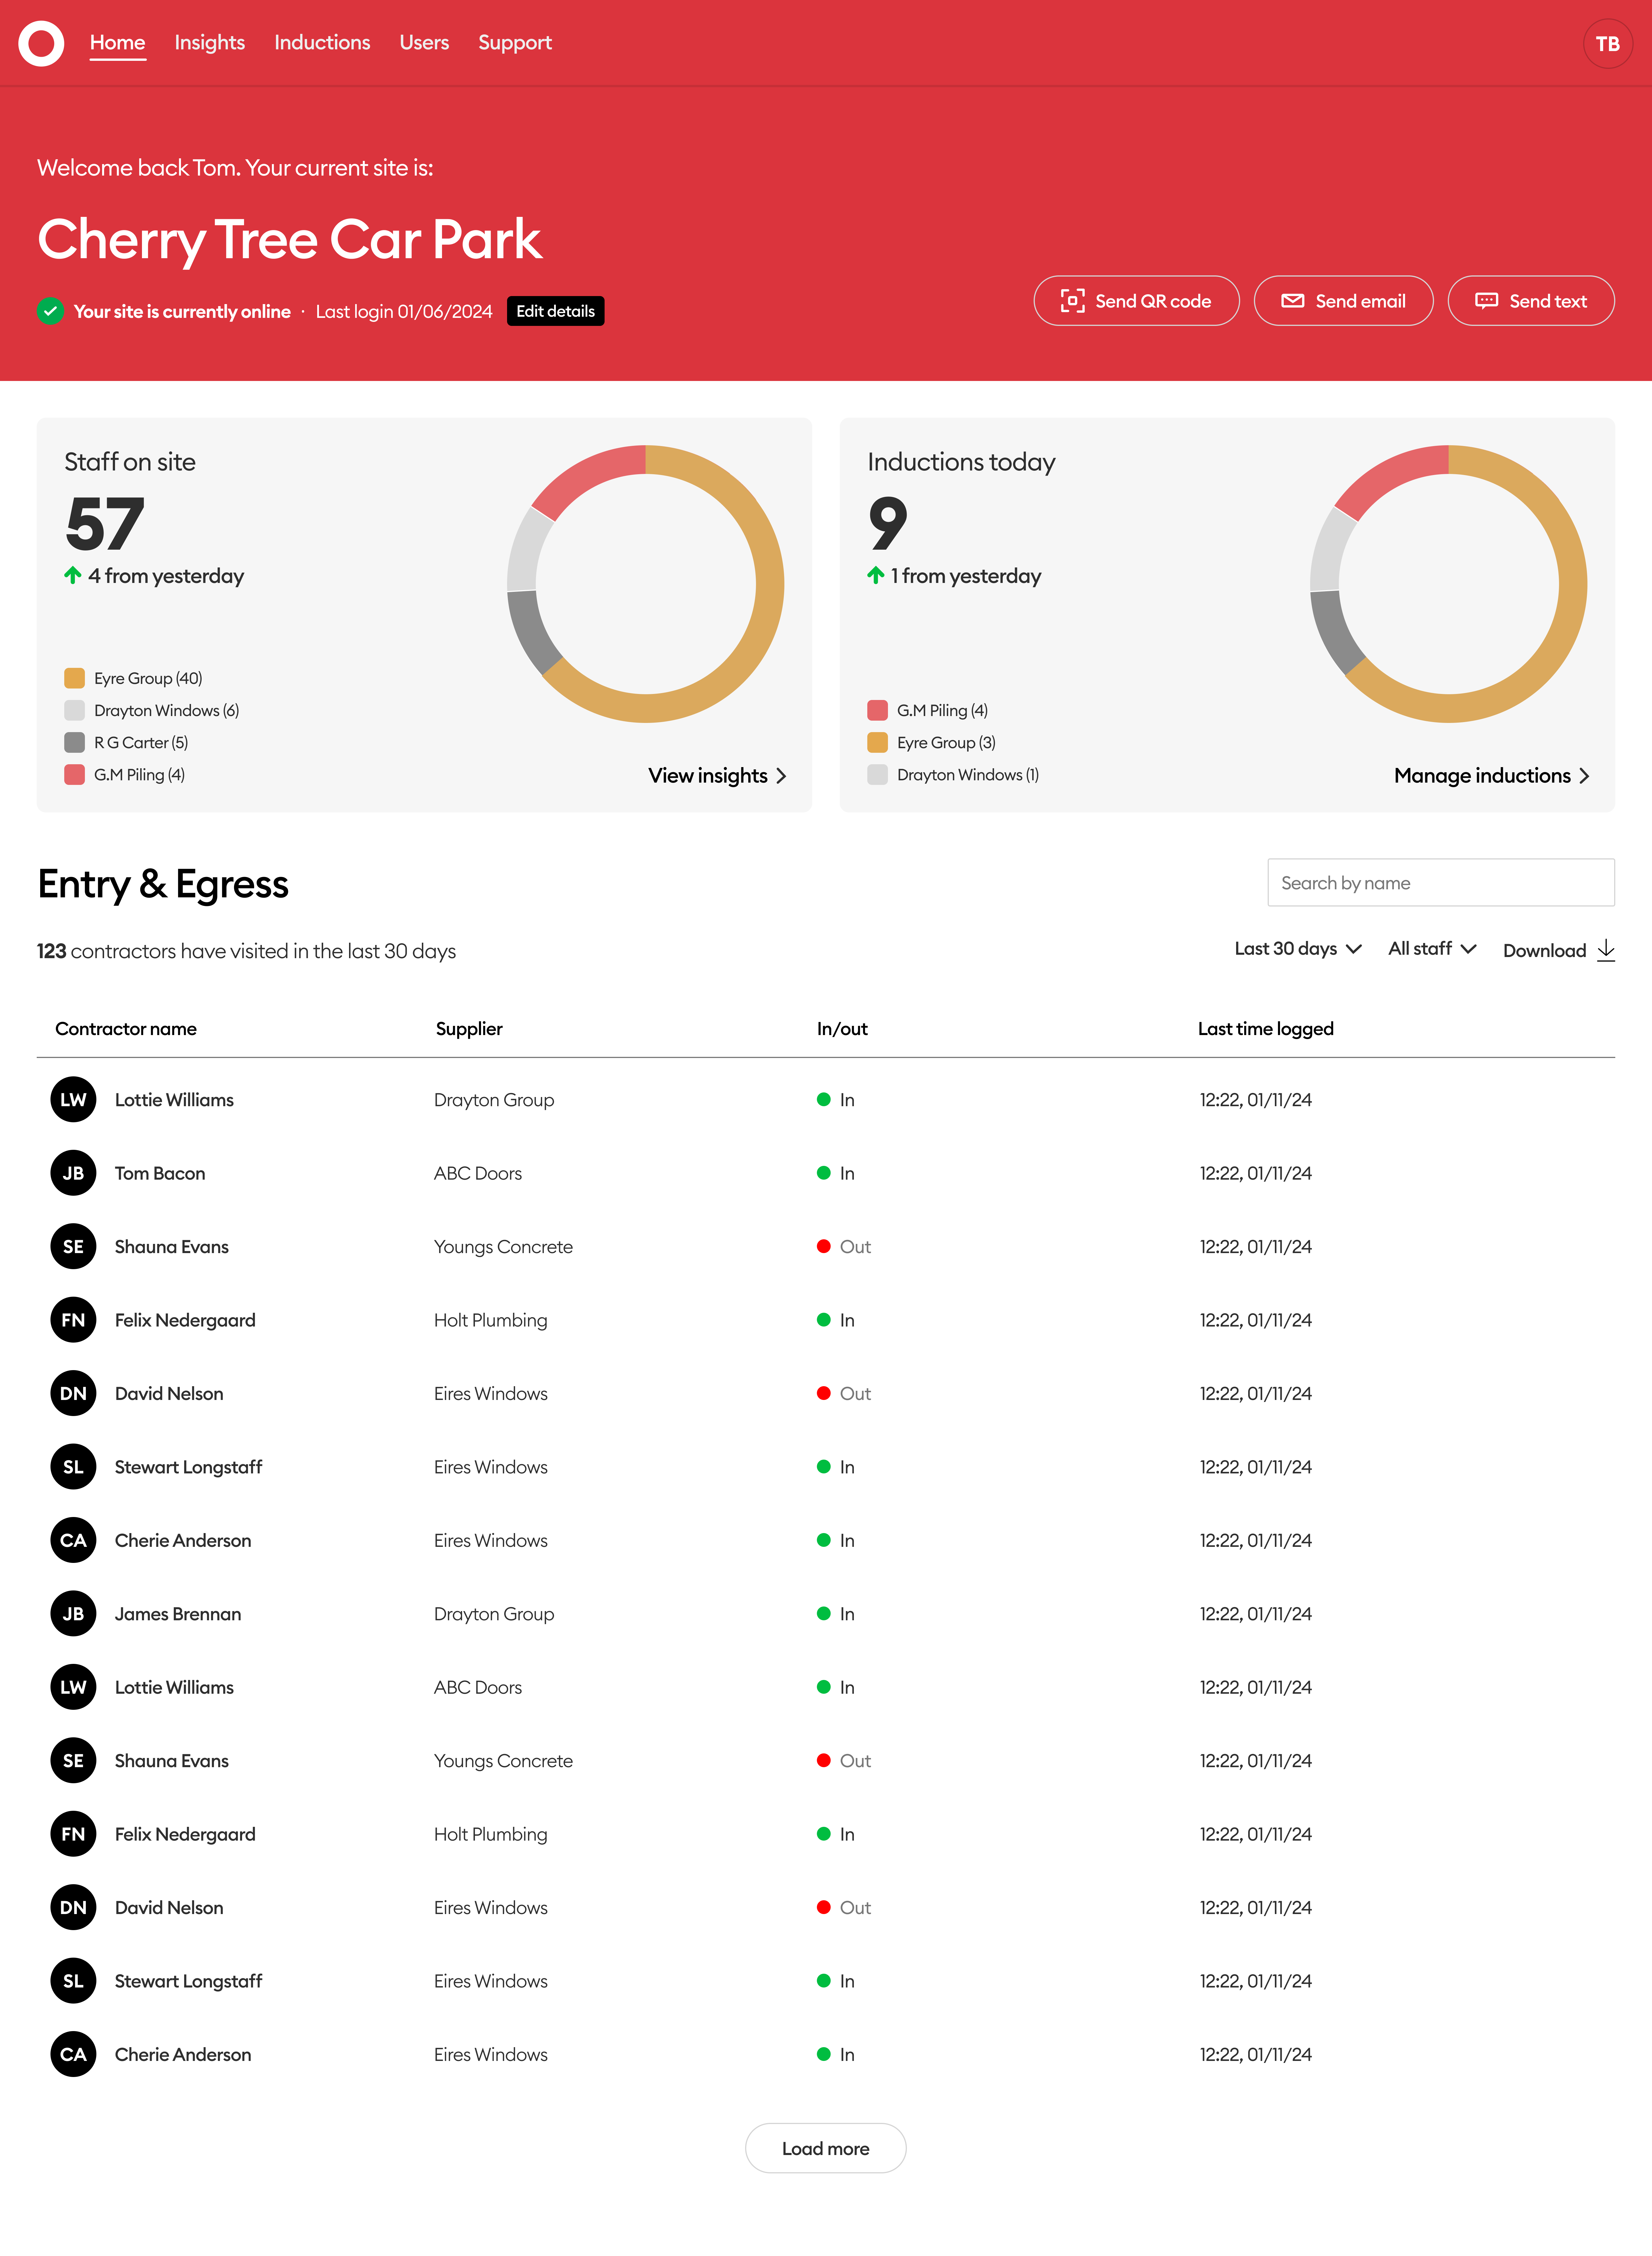Click the Load more button
Viewport: 1652px width, 2256px height.
[826, 2148]
